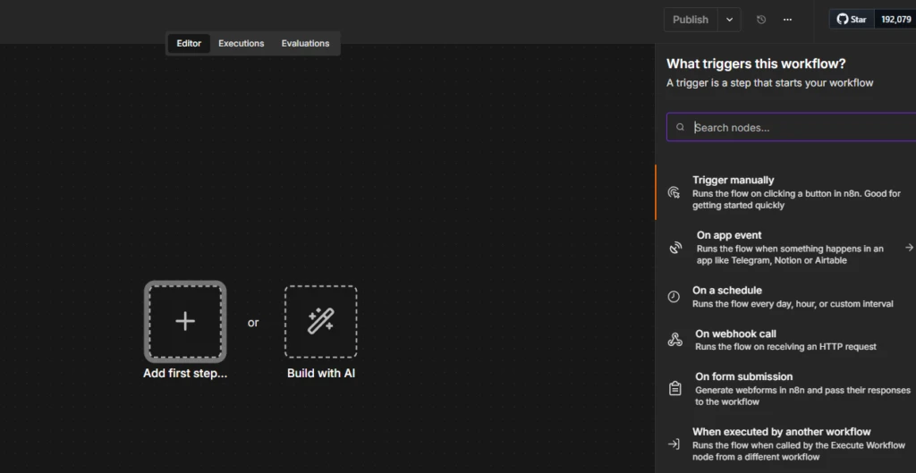Viewport: 916px width, 473px height.
Task: Click the Publish button
Action: (690, 20)
